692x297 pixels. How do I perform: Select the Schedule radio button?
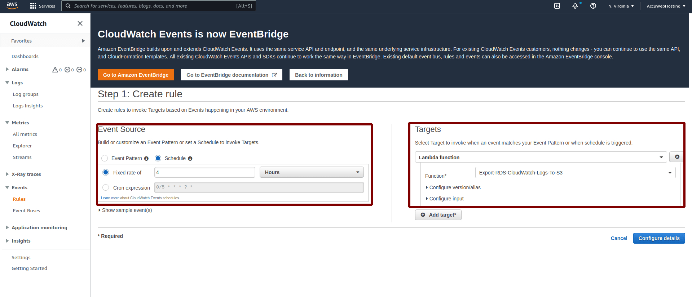[x=158, y=158]
